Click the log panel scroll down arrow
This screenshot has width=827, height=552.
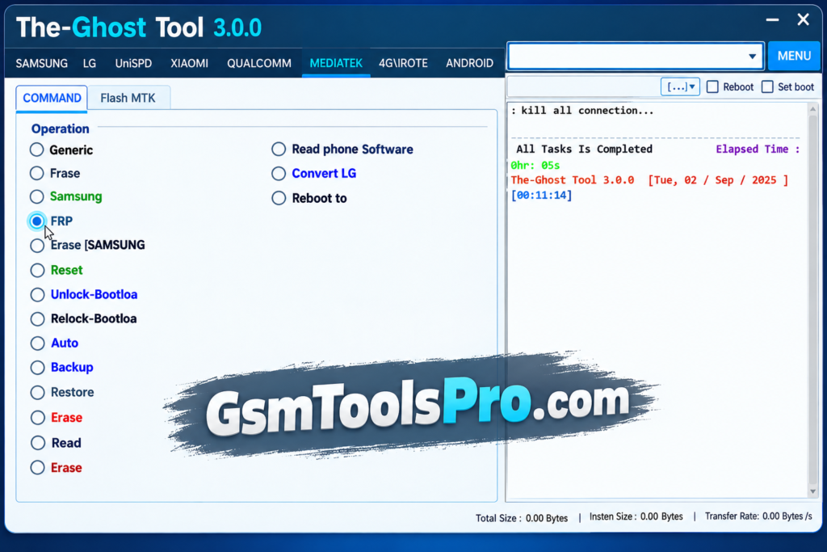pos(812,491)
